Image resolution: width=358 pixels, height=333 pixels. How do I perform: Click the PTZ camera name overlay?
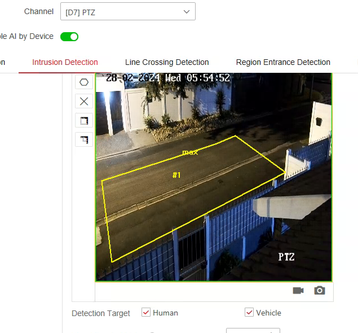(x=286, y=257)
